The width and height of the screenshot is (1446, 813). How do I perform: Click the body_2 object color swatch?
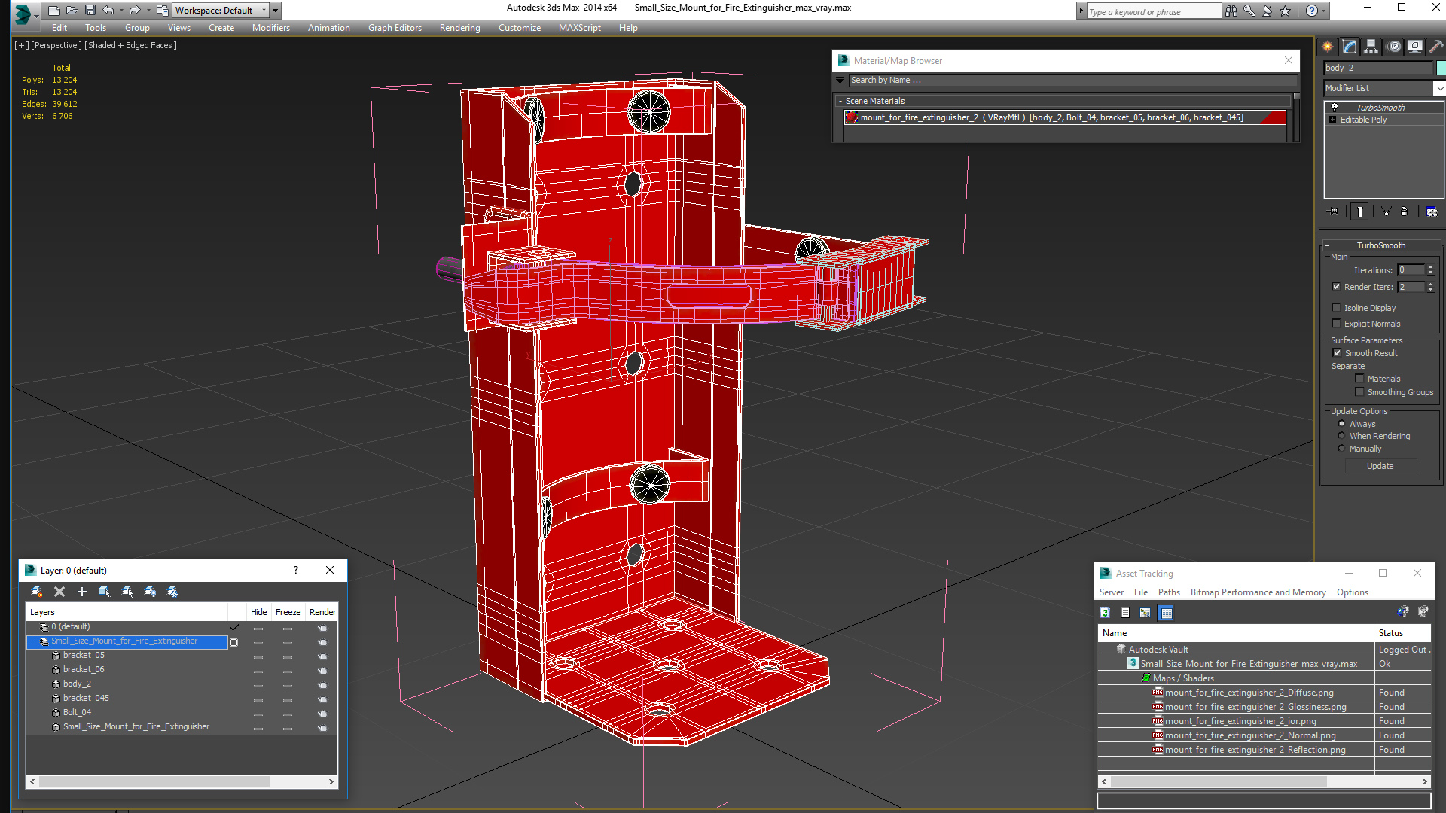(1440, 68)
